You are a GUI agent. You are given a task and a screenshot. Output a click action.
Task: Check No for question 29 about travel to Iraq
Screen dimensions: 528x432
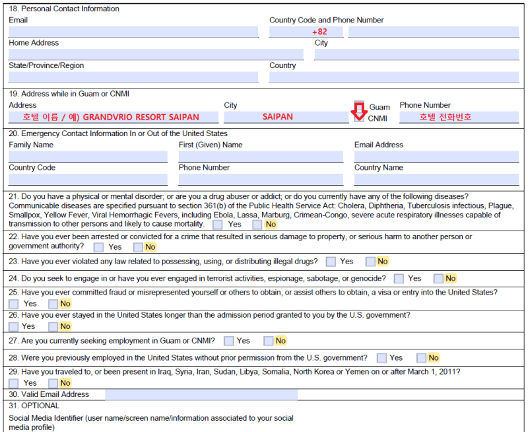click(x=53, y=384)
